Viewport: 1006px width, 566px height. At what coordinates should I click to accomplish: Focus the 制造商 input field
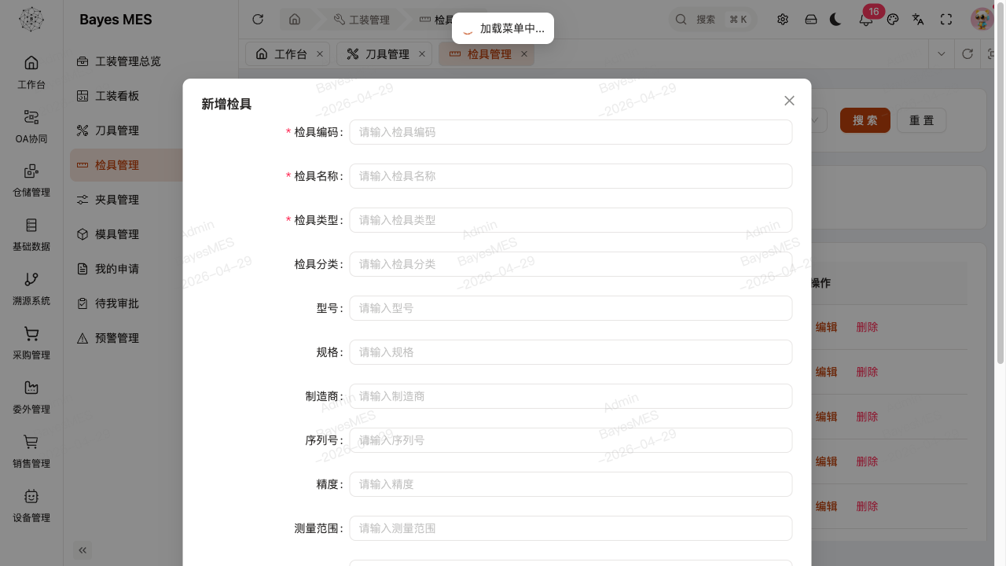(x=571, y=396)
